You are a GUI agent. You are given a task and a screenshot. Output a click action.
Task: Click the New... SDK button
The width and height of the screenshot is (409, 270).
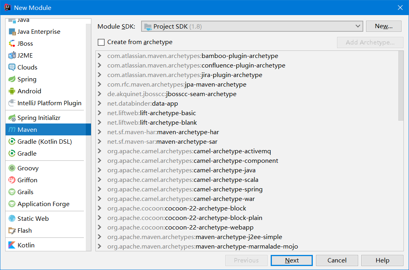coord(384,26)
